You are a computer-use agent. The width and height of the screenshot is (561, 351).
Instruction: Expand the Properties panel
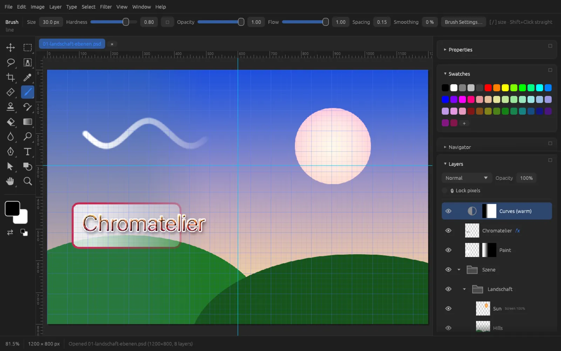tap(445, 49)
